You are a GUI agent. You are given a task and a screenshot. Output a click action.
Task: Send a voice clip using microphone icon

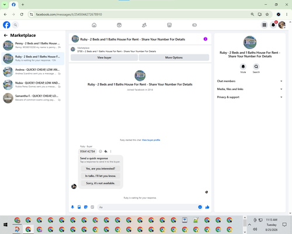point(72,207)
